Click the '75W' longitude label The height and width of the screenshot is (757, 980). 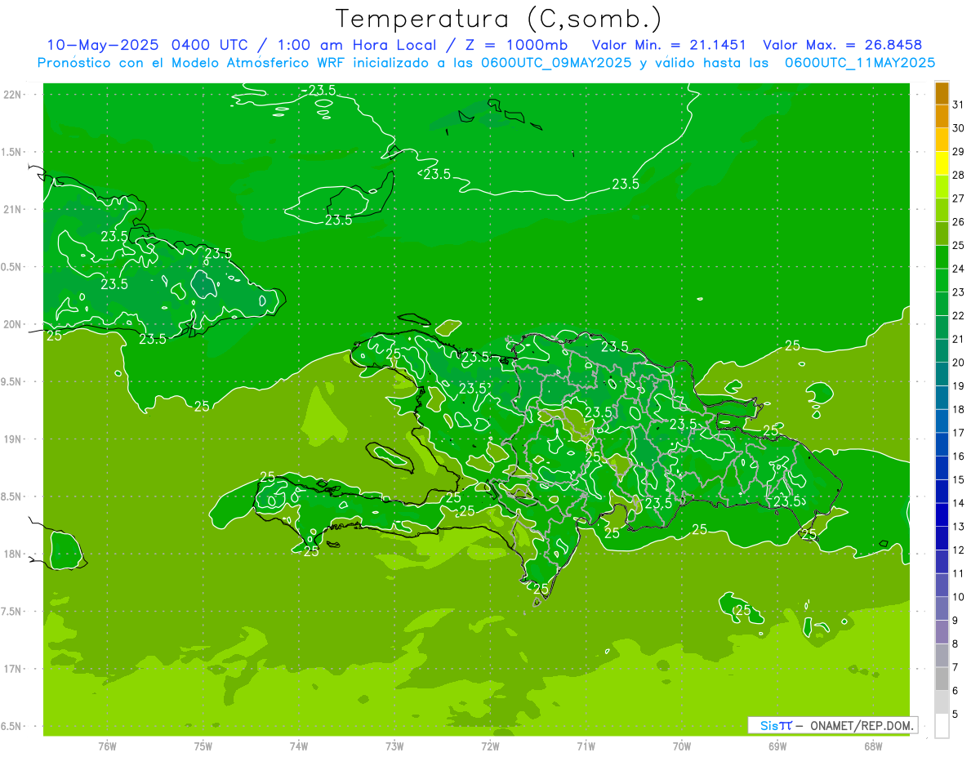pos(203,746)
